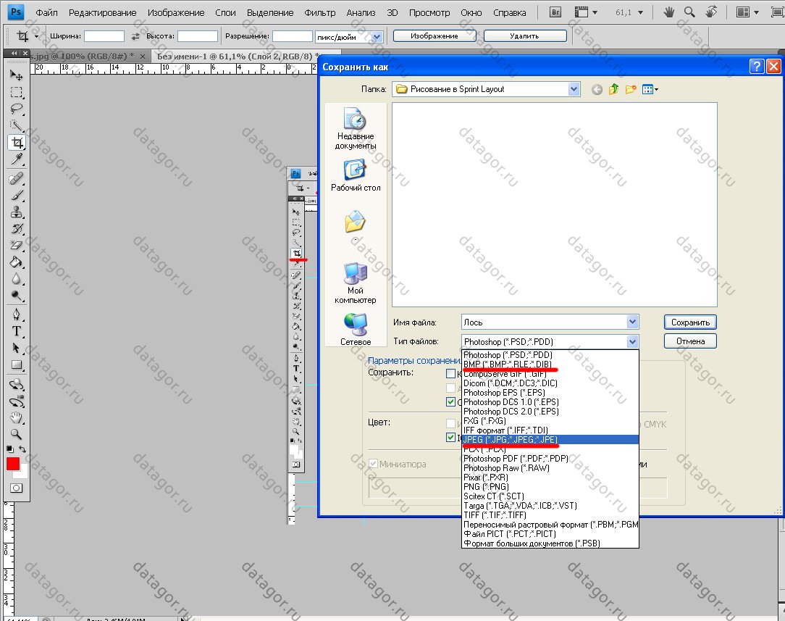The width and height of the screenshot is (785, 621).
Task: Launch Adobe Bridge with the Br icon
Action: 555,12
